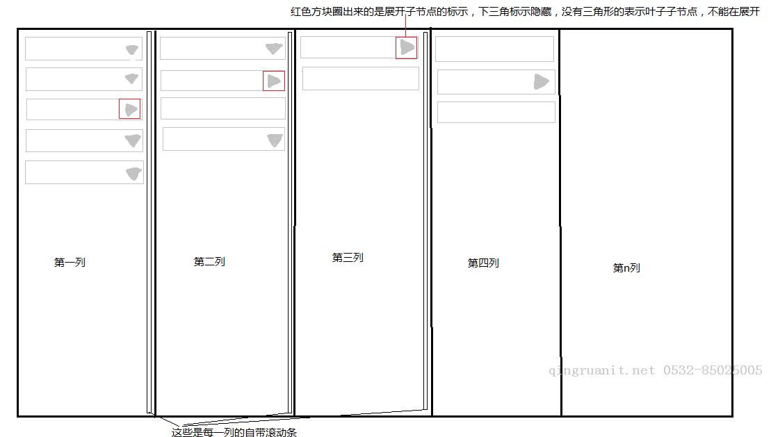Screen dimensions: 771x437
Task: Collapse the first node in column 第一列
Action: pos(132,49)
